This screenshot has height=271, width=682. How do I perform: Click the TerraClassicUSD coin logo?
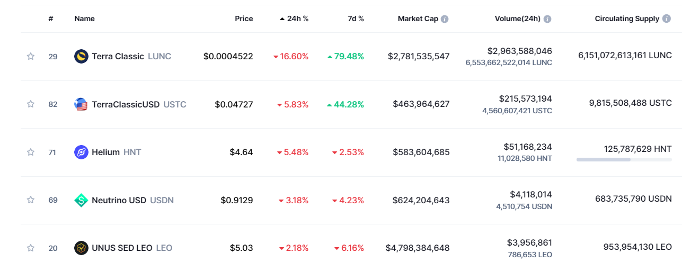[x=81, y=104]
